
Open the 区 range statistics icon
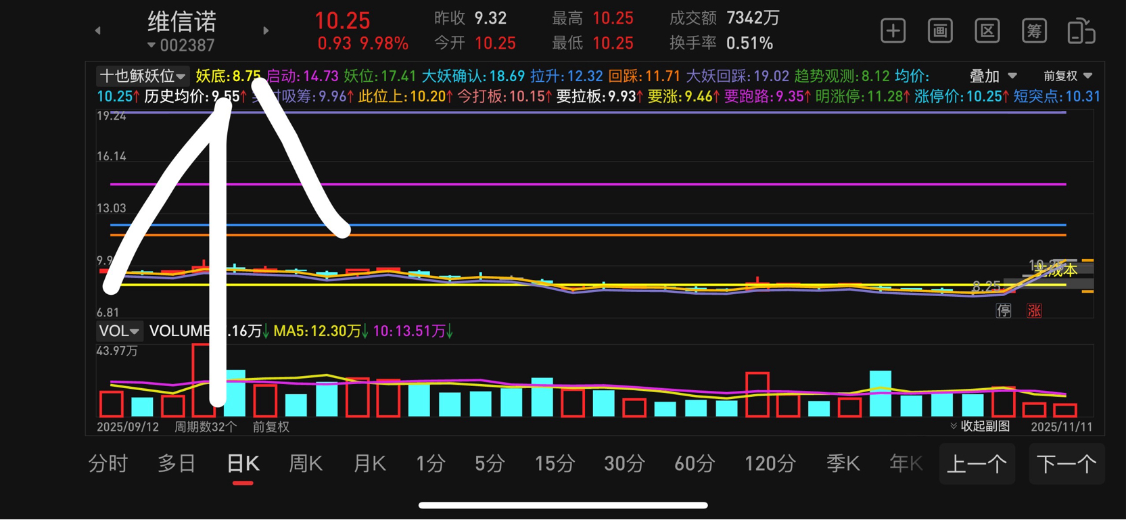click(987, 31)
